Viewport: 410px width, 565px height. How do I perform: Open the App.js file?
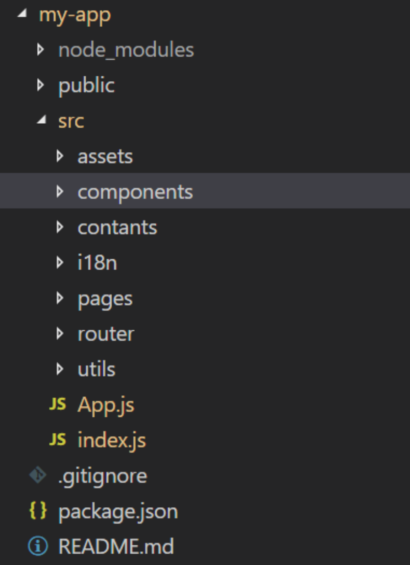coord(205,404)
